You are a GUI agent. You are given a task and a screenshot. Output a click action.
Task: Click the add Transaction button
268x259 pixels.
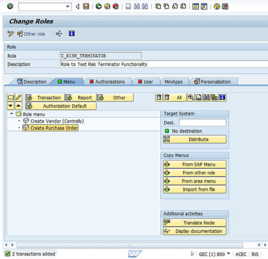pos(45,98)
